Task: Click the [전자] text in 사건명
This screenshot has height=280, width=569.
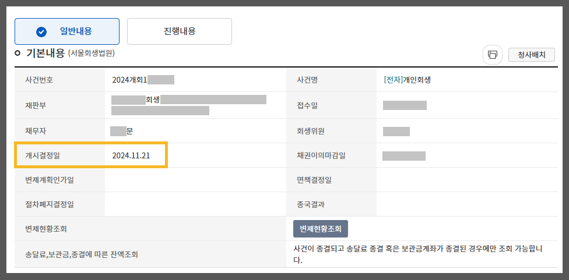Action: pyautogui.click(x=393, y=80)
